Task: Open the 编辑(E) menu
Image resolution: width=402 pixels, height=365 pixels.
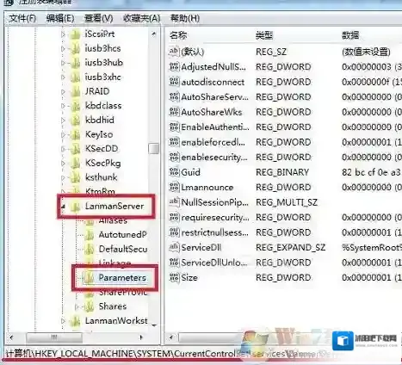Action: coord(60,19)
